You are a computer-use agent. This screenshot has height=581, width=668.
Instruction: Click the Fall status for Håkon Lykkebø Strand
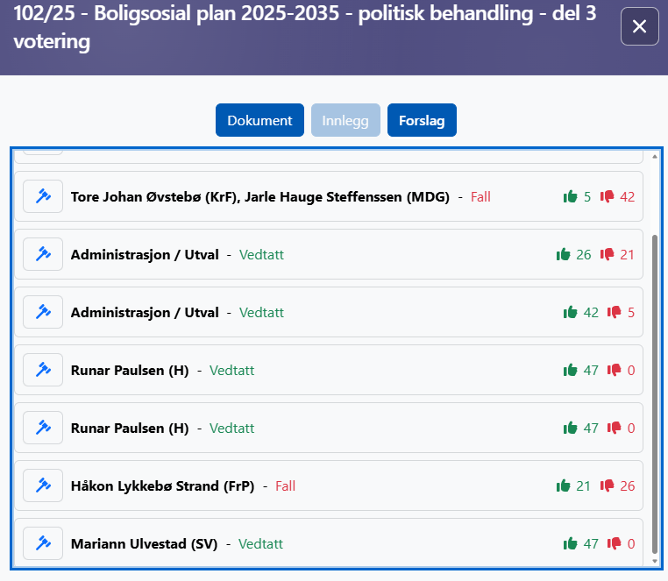(x=285, y=485)
